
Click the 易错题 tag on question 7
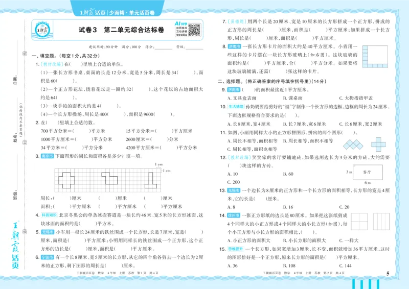click(237, 21)
